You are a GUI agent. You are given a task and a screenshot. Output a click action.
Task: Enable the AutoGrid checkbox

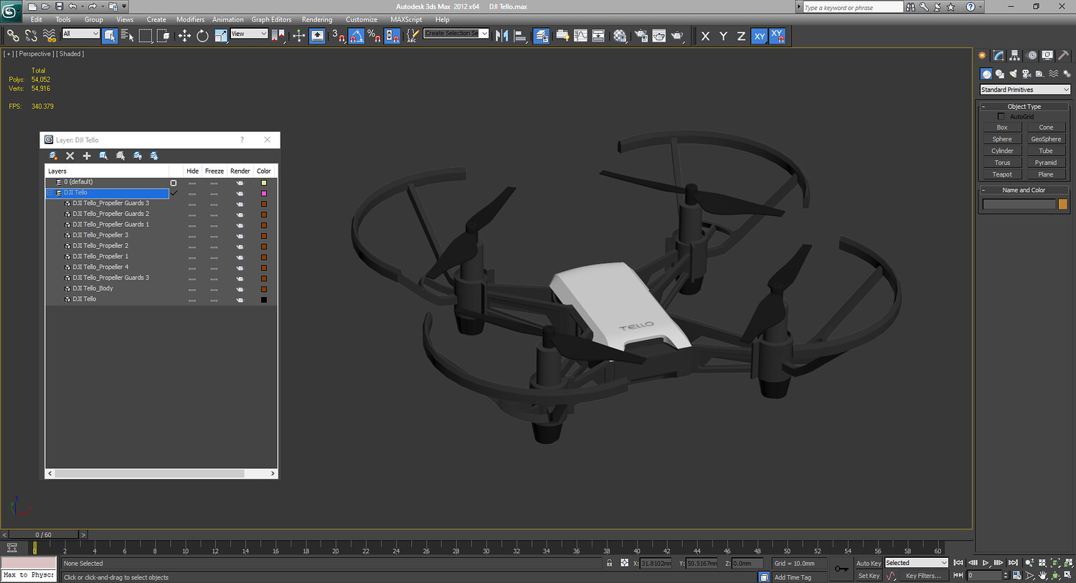[1001, 117]
